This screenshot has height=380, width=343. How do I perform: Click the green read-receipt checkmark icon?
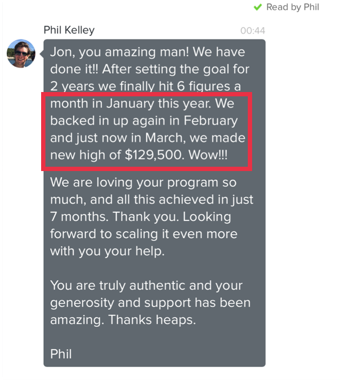258,7
